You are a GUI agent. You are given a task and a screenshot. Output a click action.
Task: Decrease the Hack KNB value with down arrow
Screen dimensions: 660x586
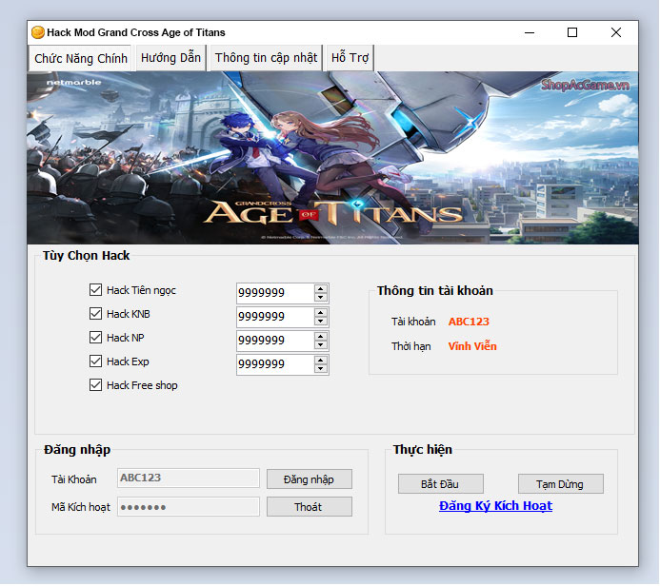click(x=321, y=322)
